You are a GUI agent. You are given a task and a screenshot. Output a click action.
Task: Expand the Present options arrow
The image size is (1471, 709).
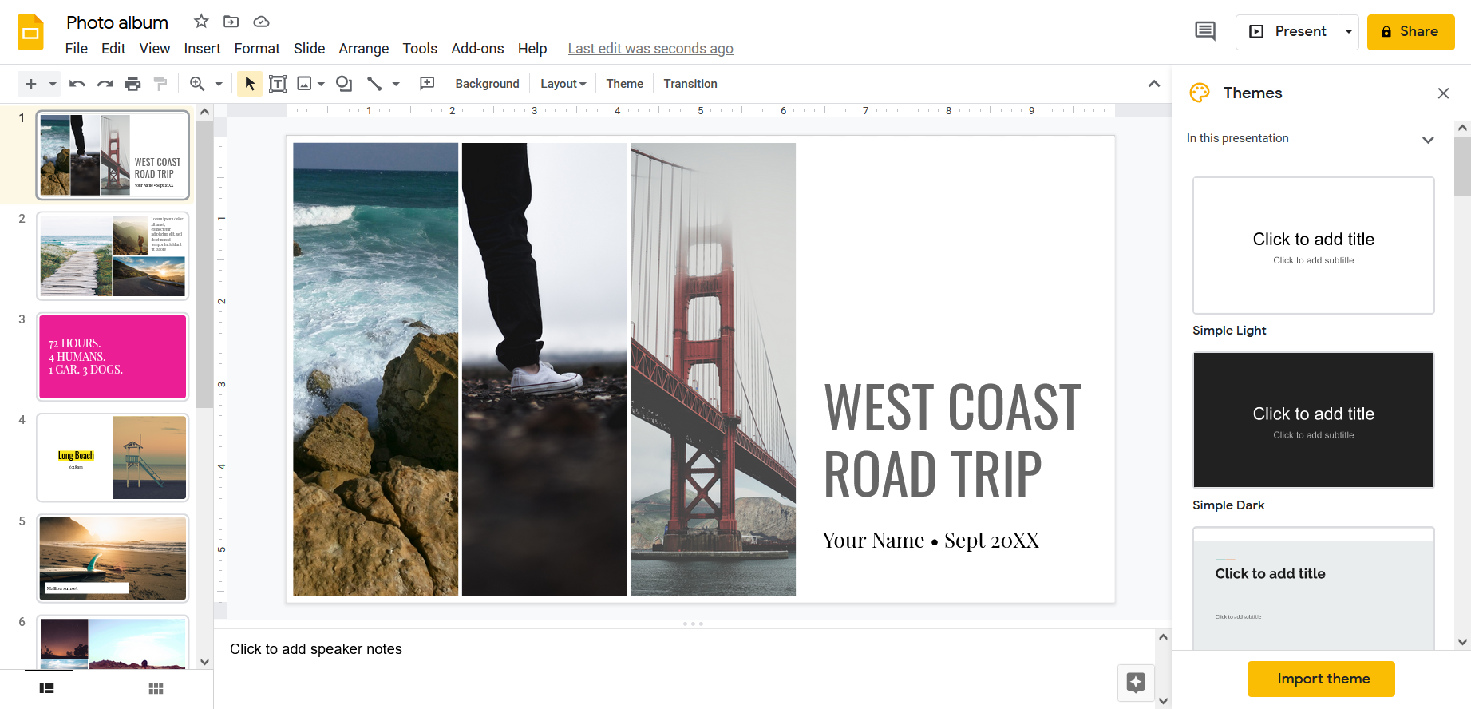(x=1349, y=32)
